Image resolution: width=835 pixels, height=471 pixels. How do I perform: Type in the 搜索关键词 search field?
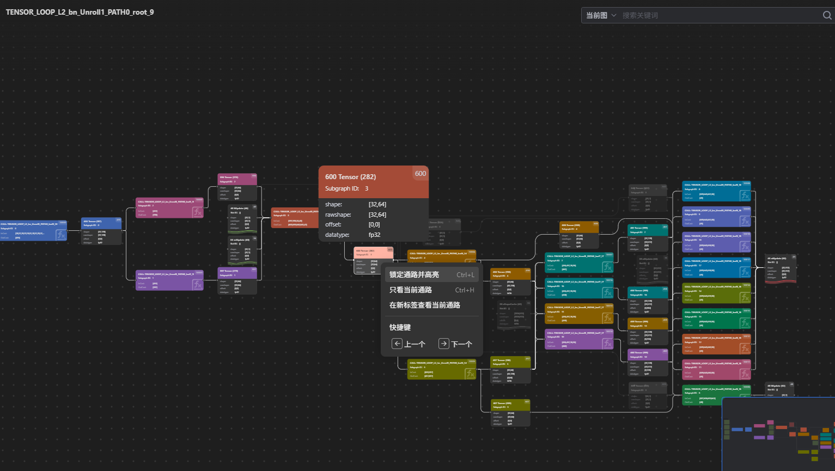(719, 15)
